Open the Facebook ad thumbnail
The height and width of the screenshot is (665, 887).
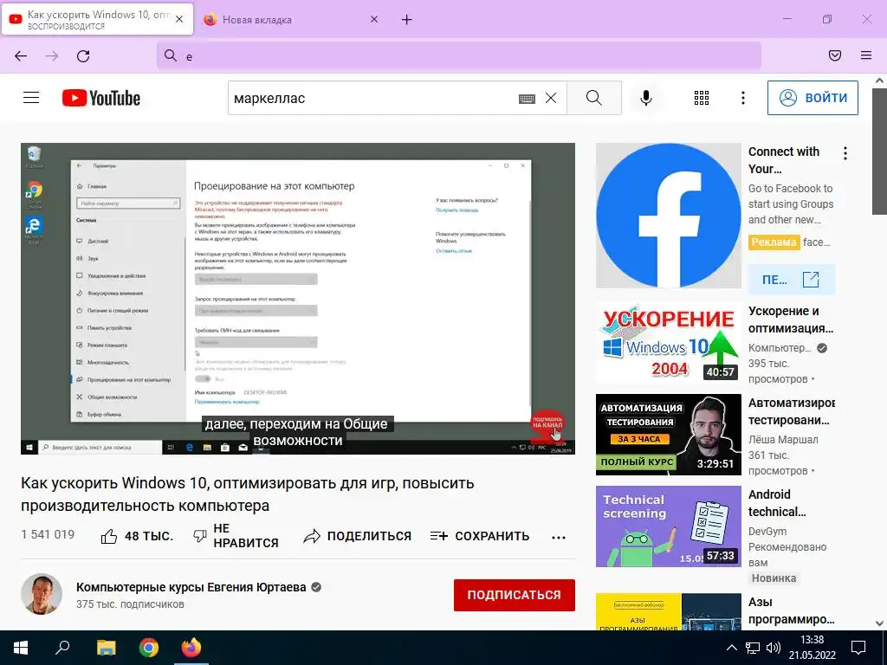[668, 216]
